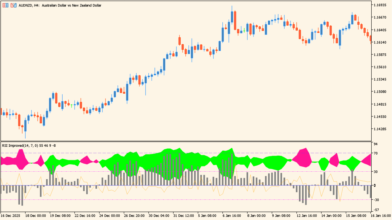Click the green doji candle near 8 Jan
Screen dimensions: 392x220
(244, 31)
